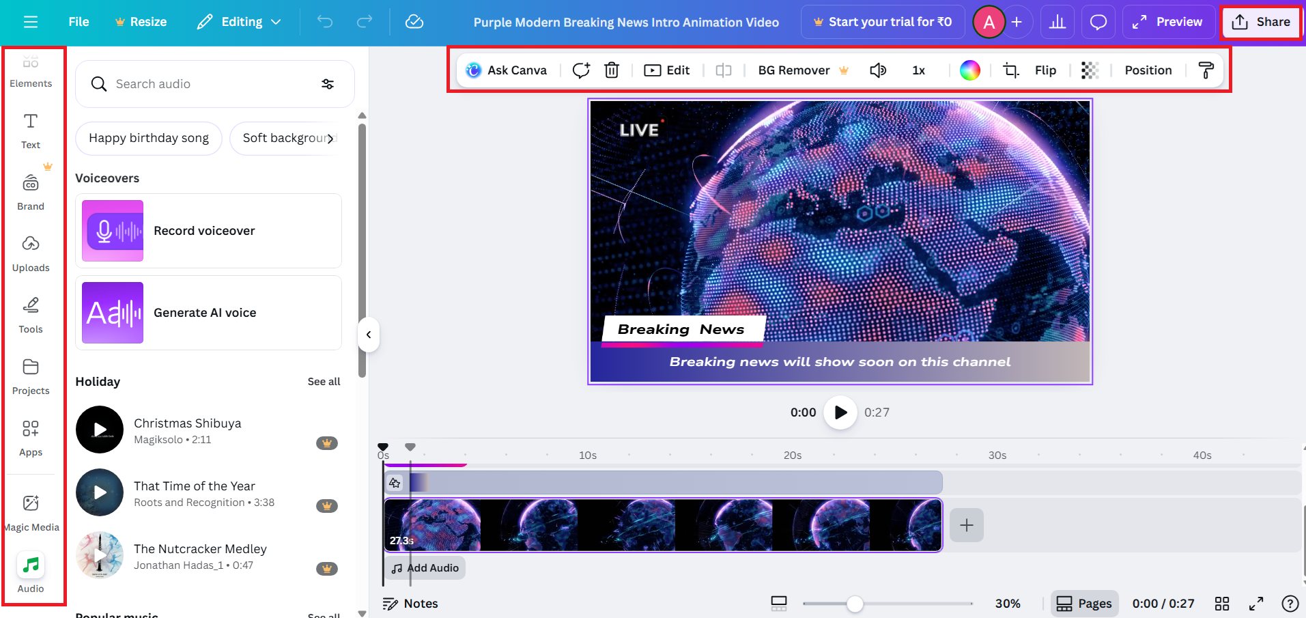Open the Projects sidebar panel

[x=31, y=377]
